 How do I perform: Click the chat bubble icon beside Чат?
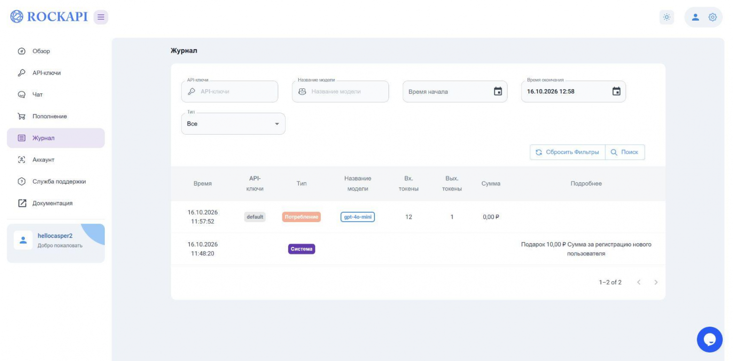coord(21,94)
